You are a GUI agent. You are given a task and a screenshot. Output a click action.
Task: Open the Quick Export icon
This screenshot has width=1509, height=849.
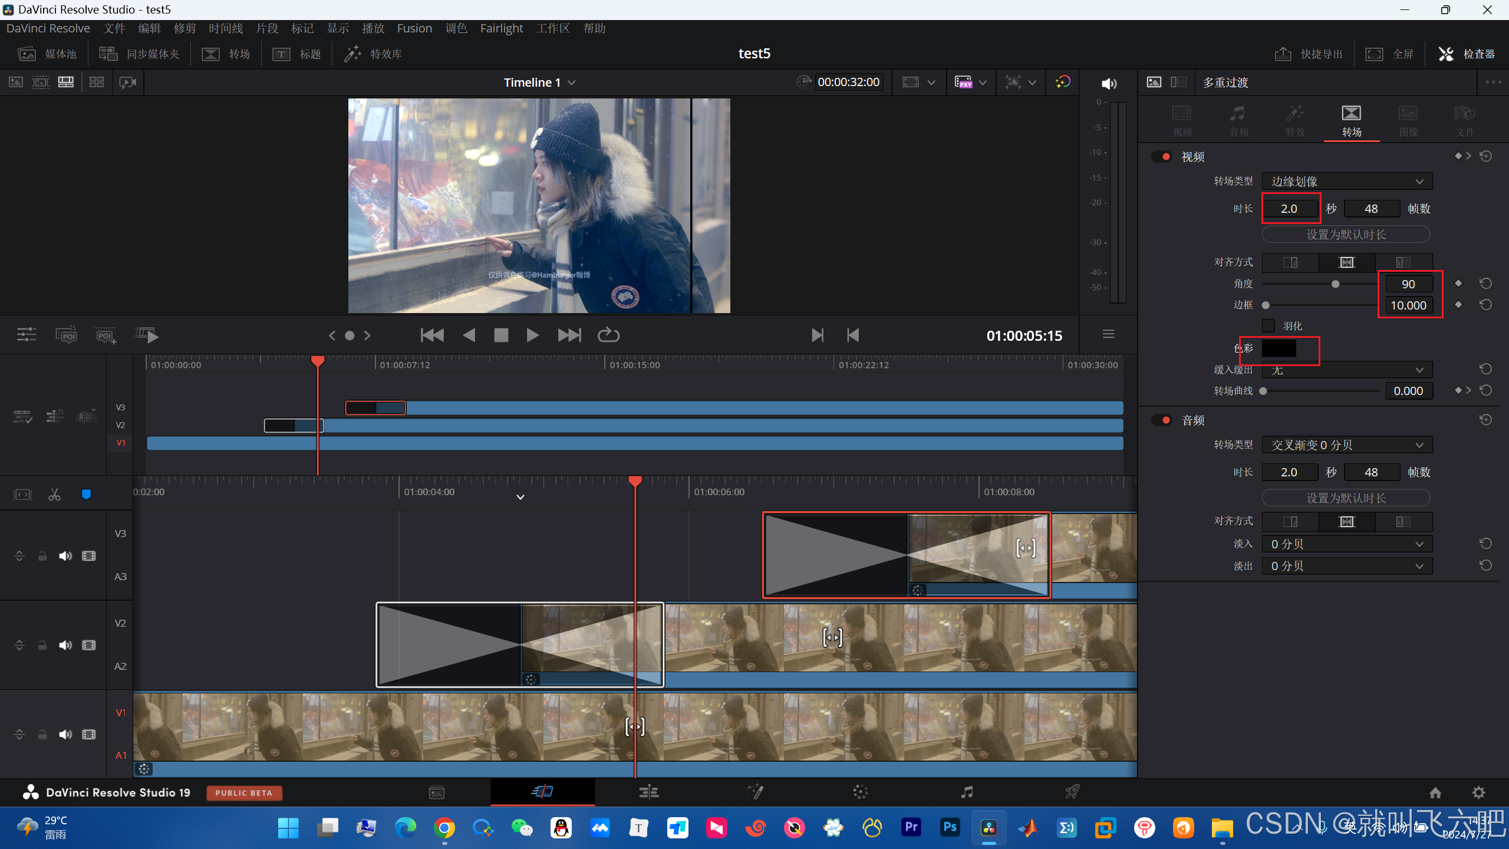[1283, 54]
